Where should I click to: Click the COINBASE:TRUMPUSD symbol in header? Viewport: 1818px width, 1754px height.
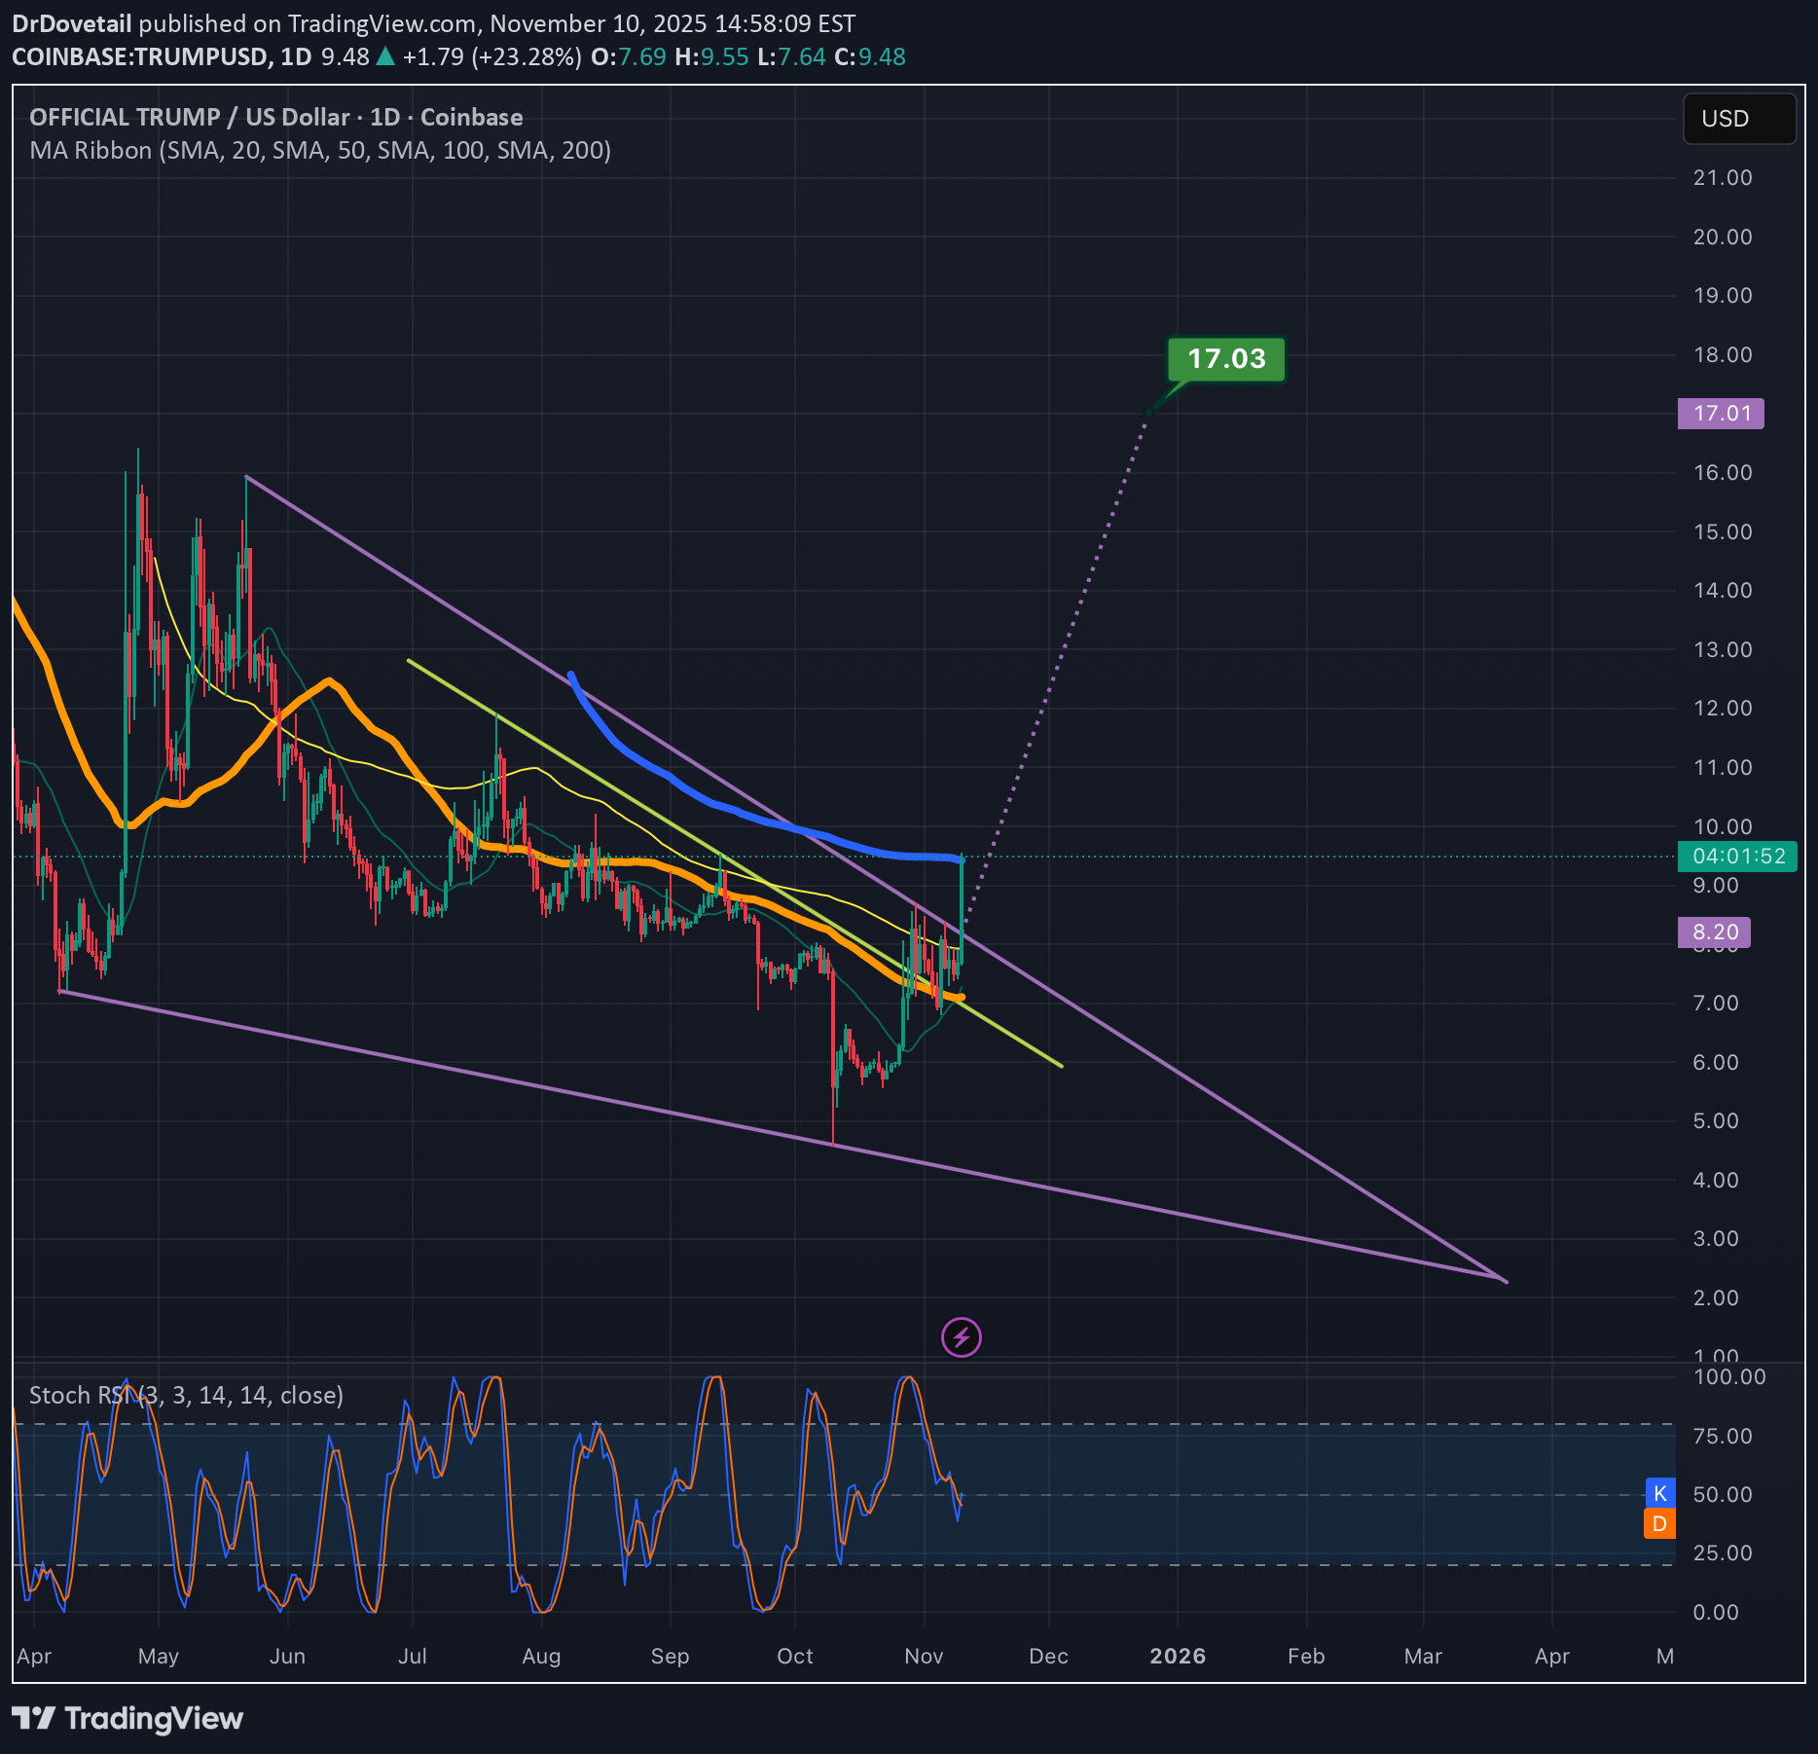(x=139, y=57)
